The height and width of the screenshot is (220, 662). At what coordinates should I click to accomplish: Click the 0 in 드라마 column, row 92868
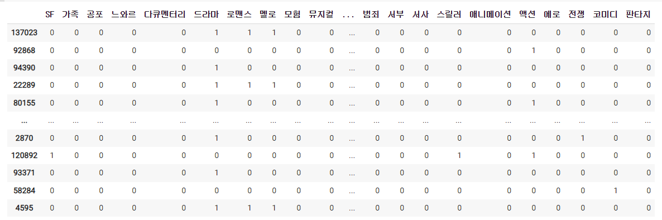[216, 50]
